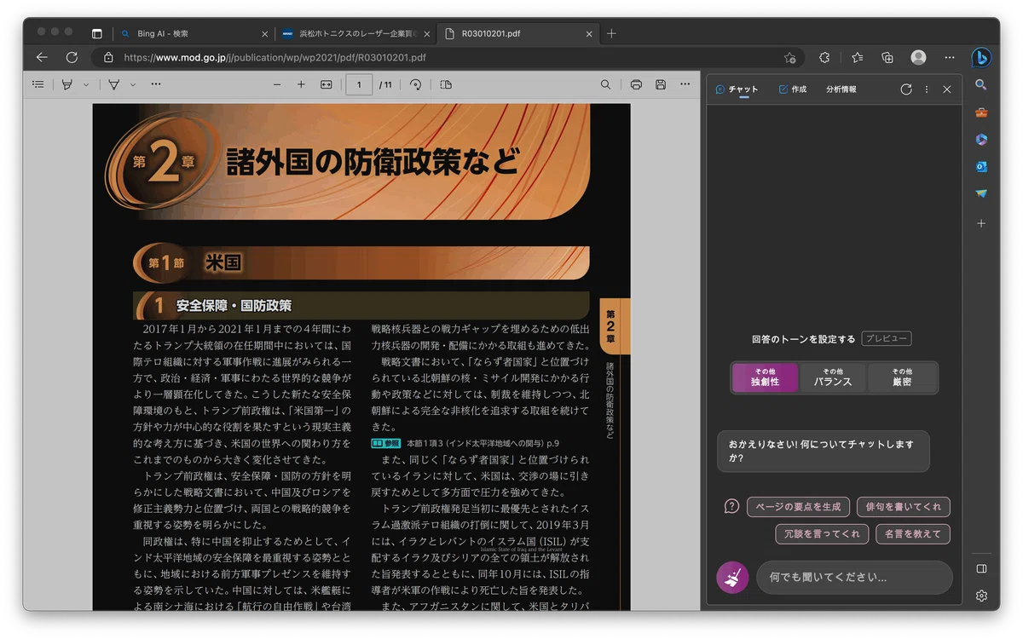
Task: Choose the 厳密 tone option
Action: tap(902, 377)
